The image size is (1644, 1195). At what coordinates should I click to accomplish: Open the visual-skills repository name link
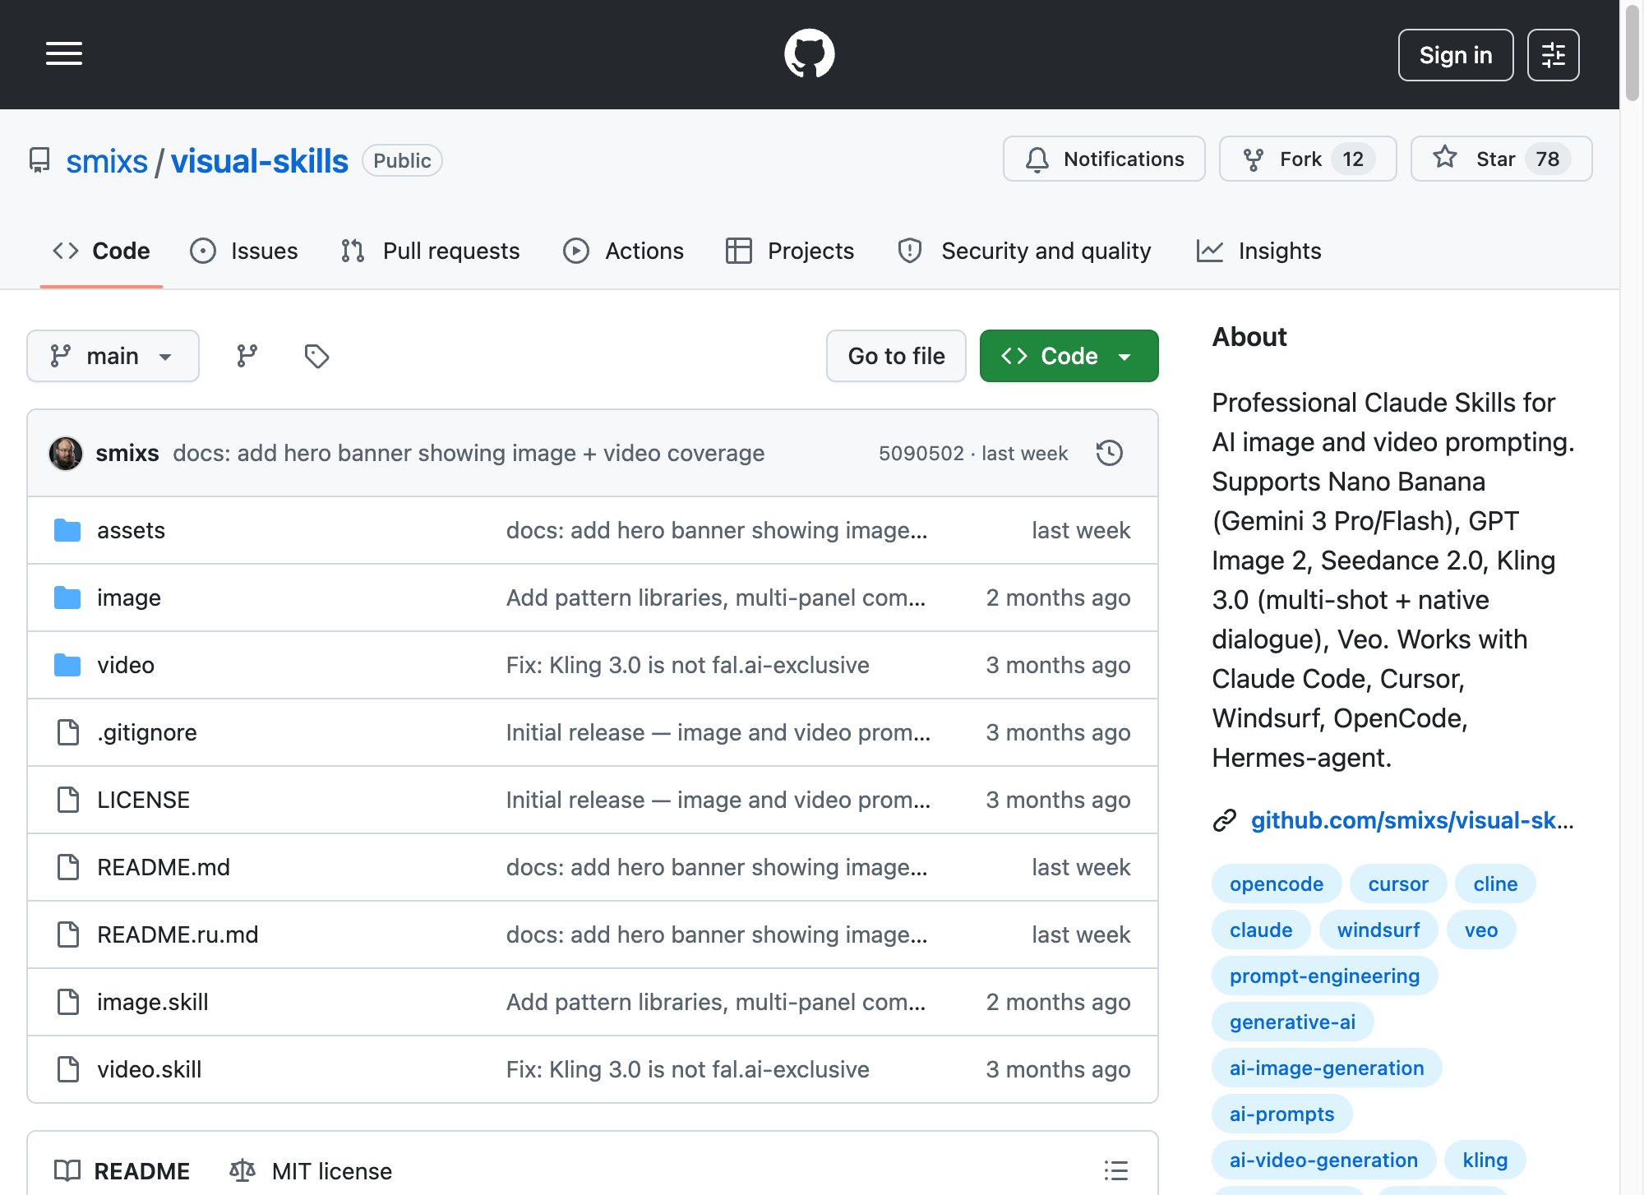click(260, 161)
